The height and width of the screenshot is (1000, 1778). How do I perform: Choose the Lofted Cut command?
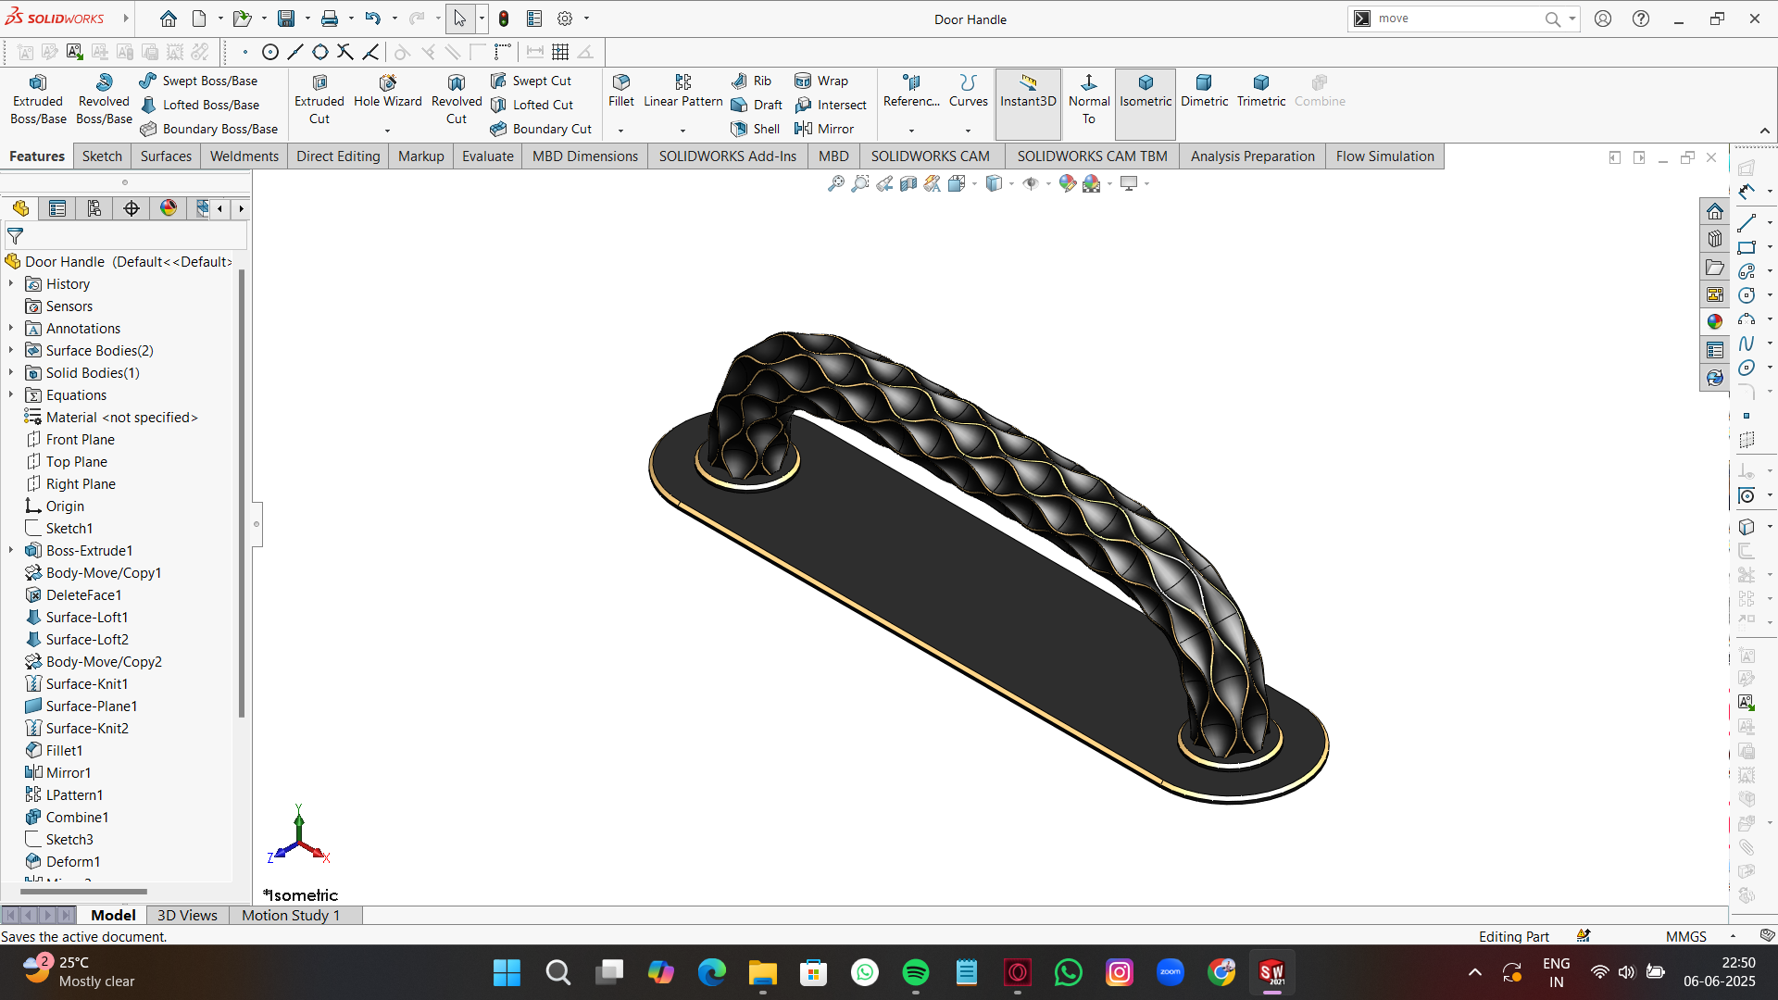pos(532,105)
